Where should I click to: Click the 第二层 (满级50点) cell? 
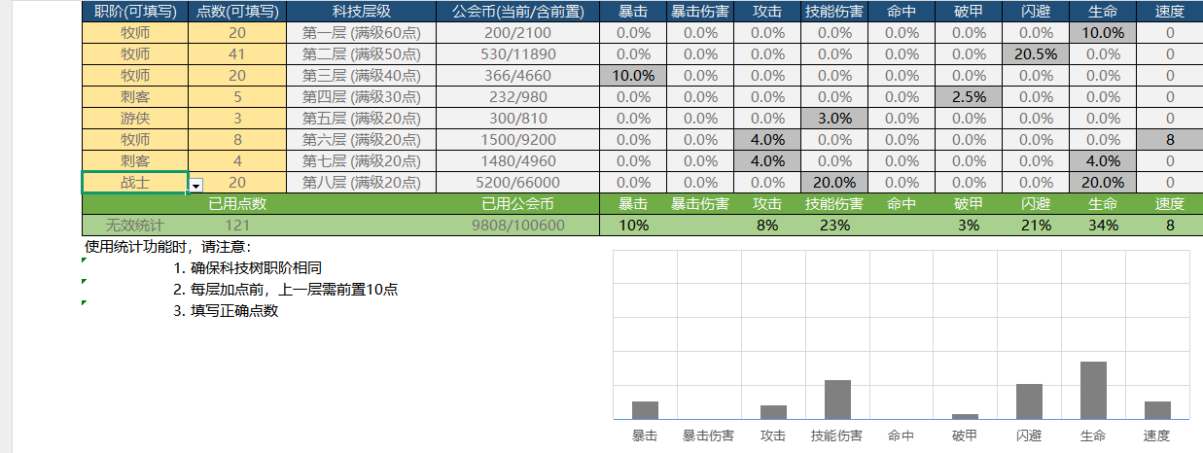361,53
